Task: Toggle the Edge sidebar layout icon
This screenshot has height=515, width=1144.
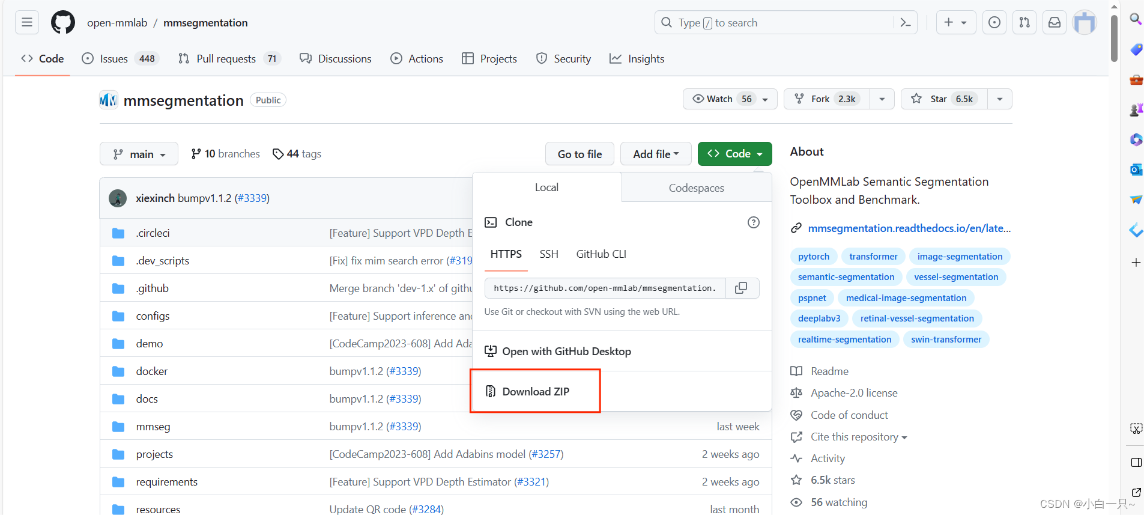Action: tap(1136, 462)
